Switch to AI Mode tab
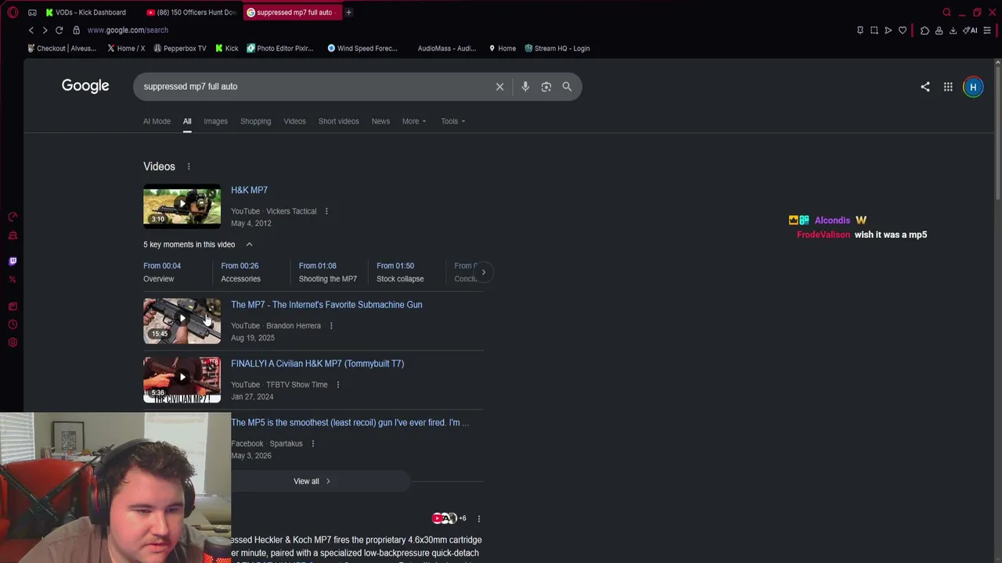The height and width of the screenshot is (563, 1002). (x=157, y=121)
